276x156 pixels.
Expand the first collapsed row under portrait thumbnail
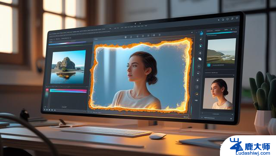tap(217, 114)
